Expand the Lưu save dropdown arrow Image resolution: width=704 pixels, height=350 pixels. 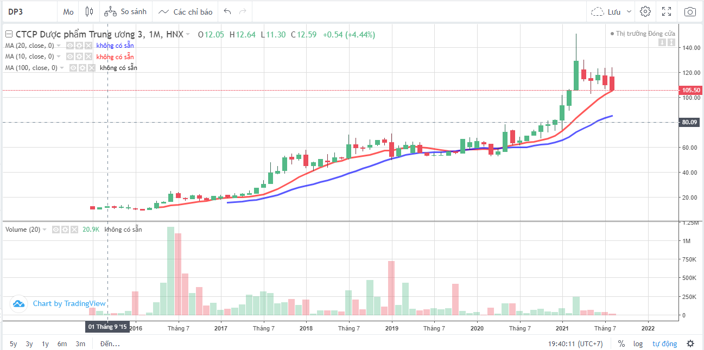click(629, 11)
